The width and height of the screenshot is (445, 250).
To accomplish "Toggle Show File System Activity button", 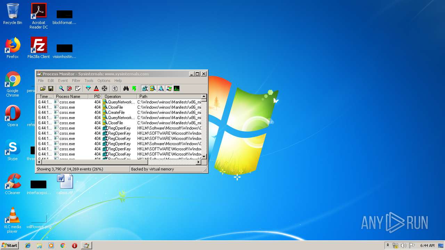I will point(153,89).
